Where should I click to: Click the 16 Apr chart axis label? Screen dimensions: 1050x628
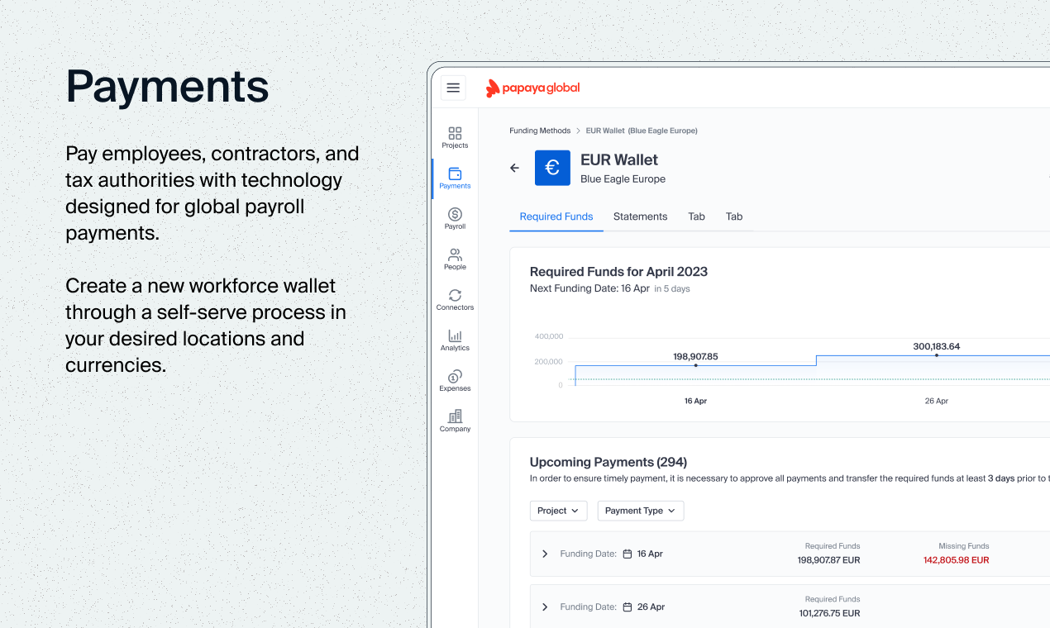(x=695, y=401)
